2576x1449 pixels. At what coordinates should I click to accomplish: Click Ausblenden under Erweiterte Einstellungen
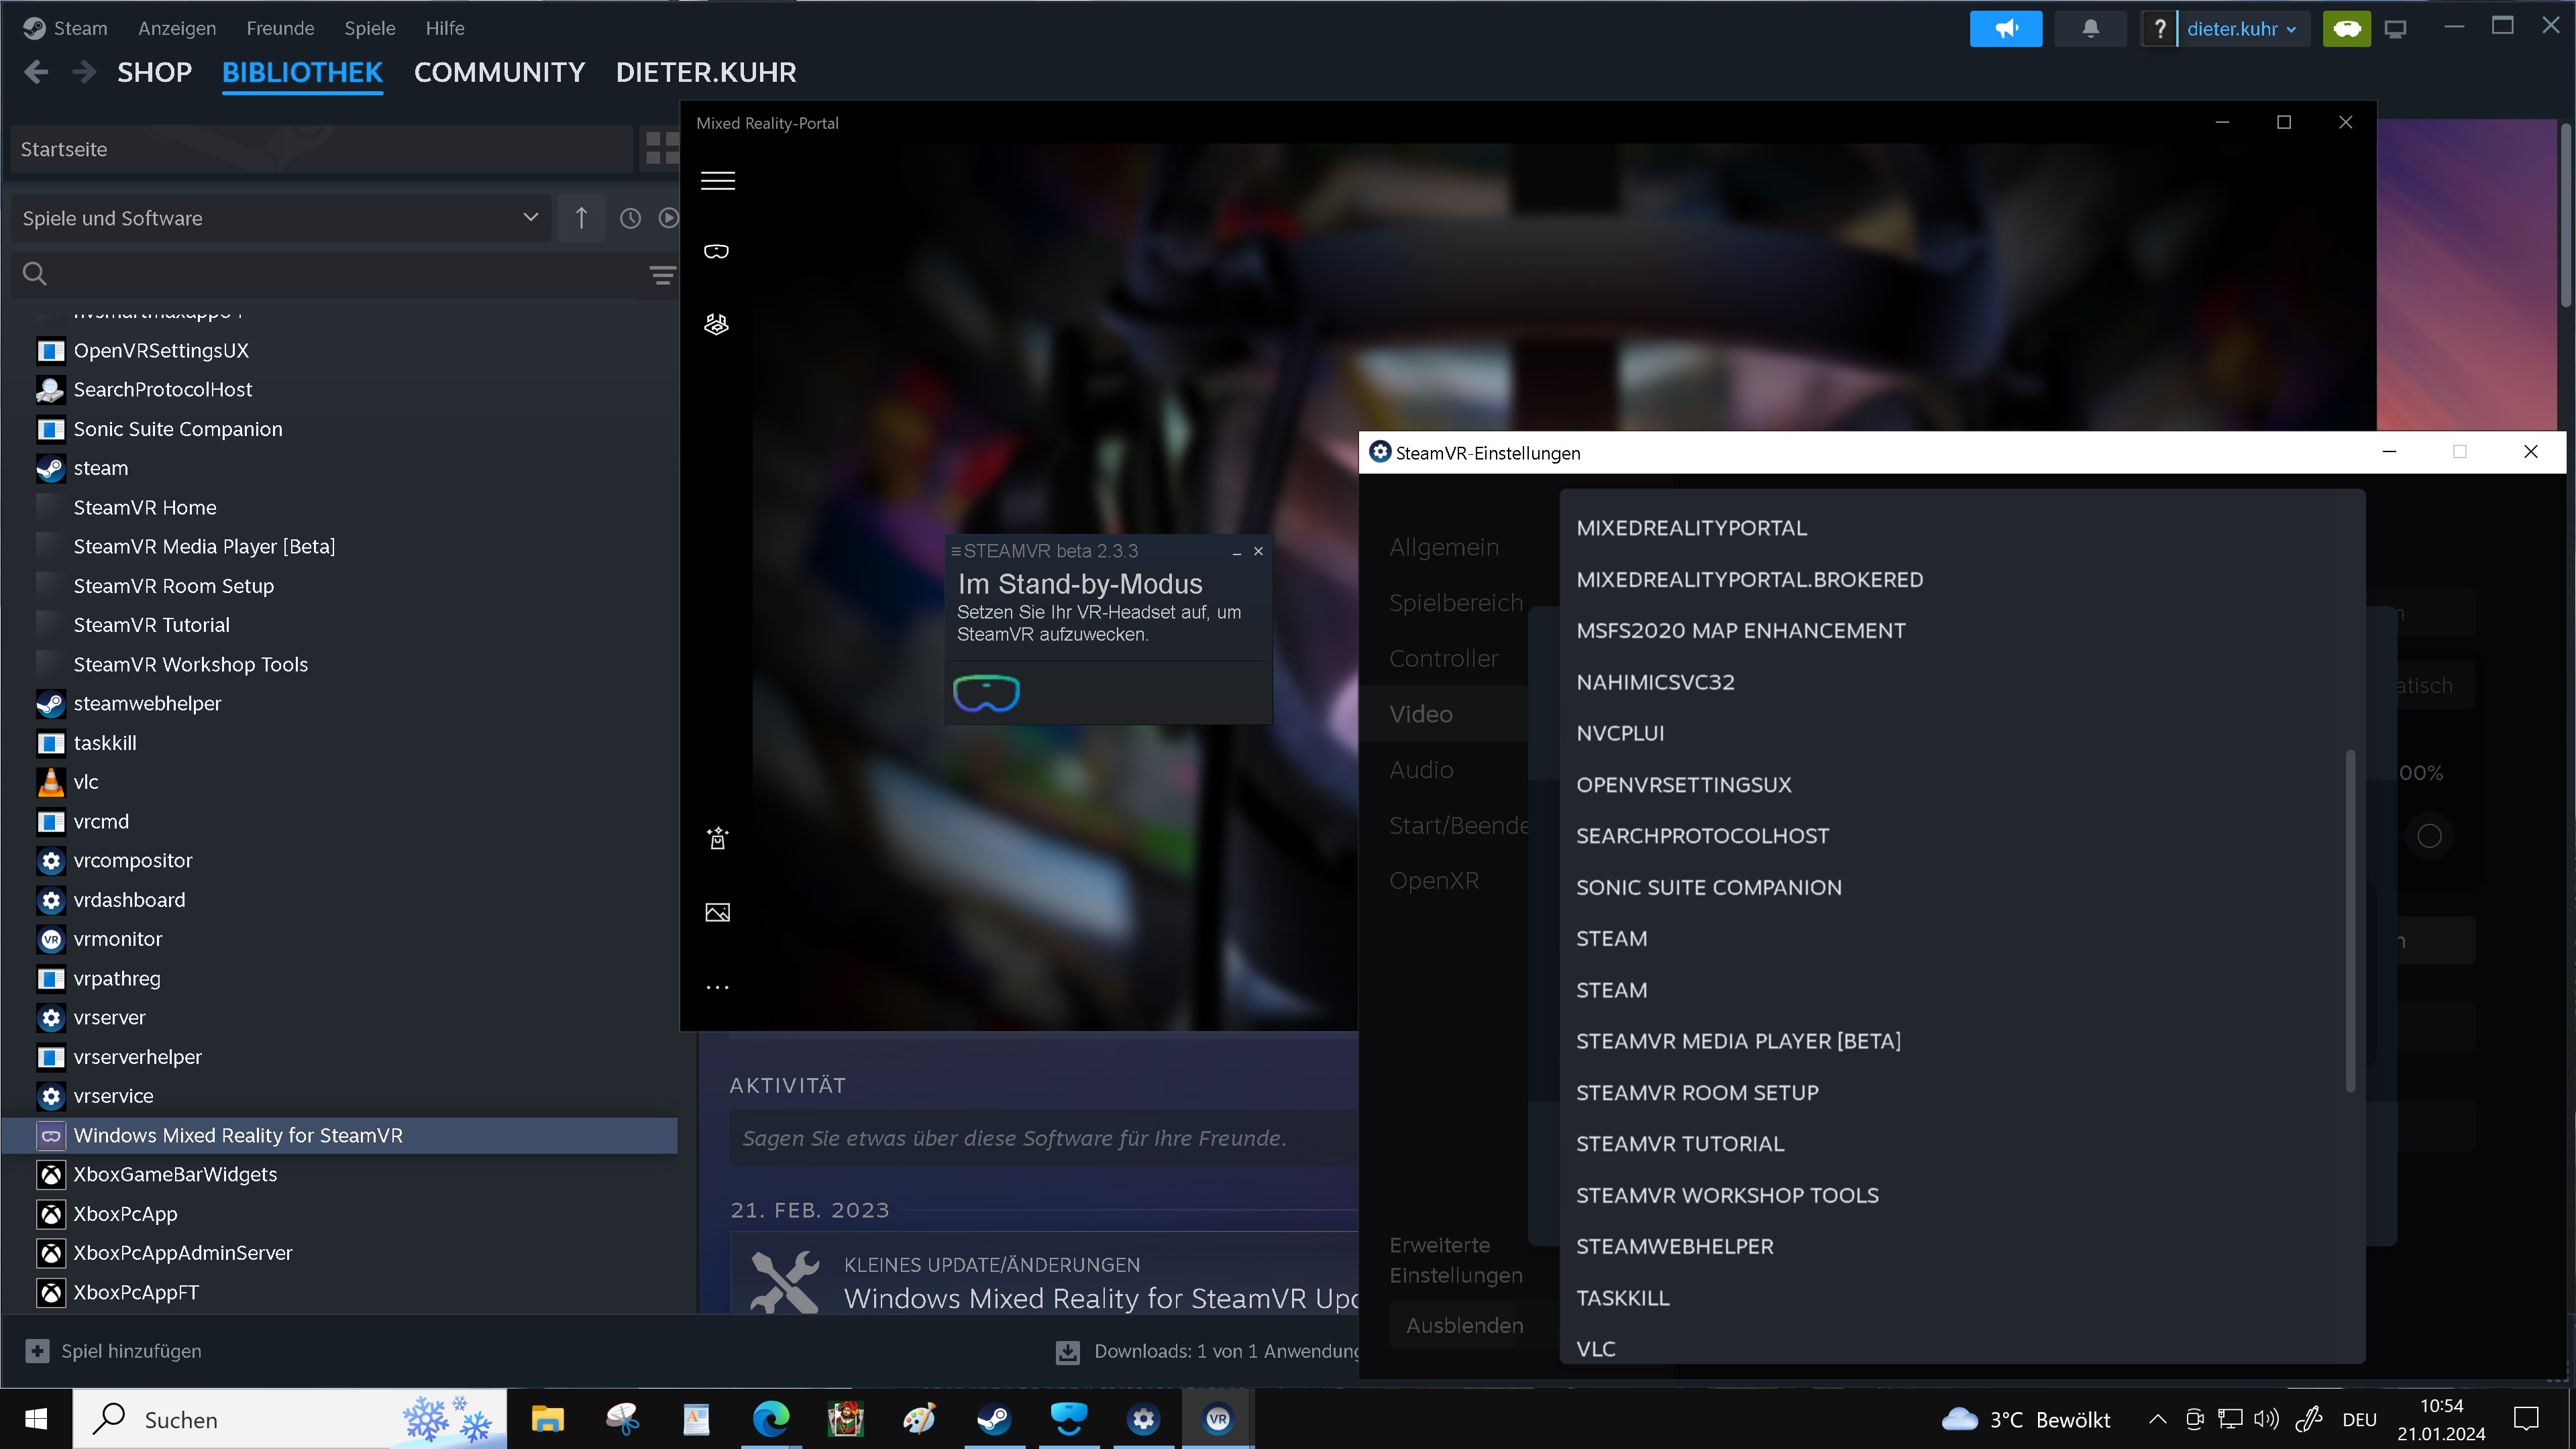pyautogui.click(x=1464, y=1325)
